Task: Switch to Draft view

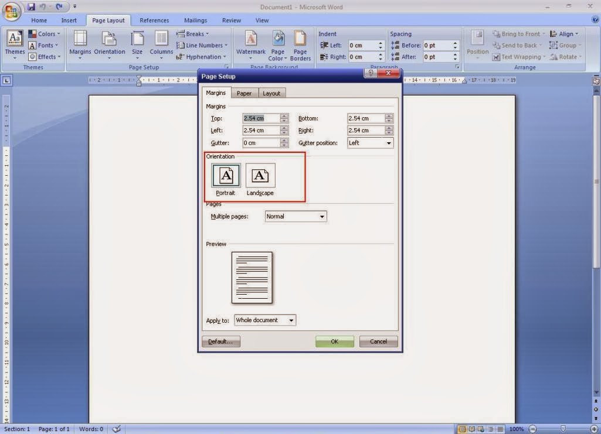Action: click(500, 429)
